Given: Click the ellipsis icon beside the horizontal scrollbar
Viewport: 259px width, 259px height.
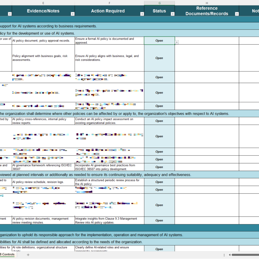Looking at the screenshot, I should coord(224,255).
